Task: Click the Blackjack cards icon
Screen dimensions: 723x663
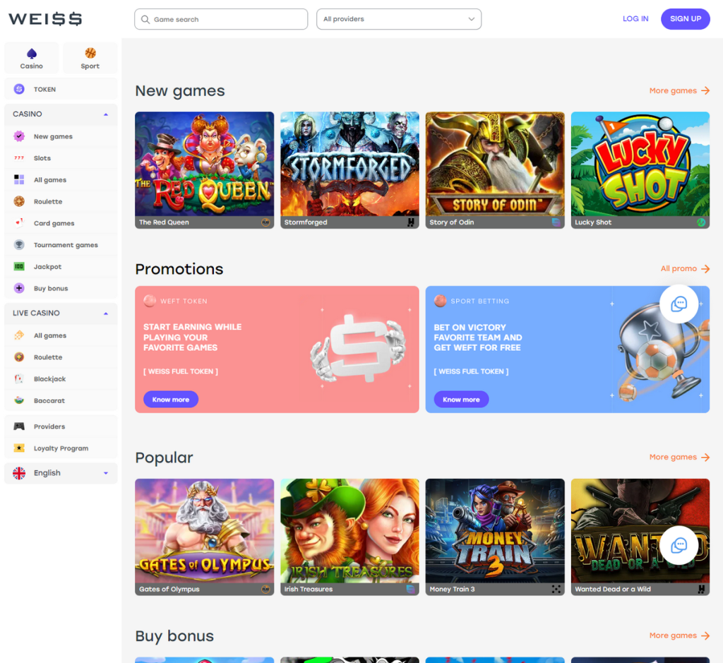Action: click(x=19, y=378)
